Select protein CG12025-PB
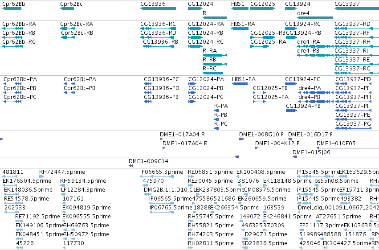The height and width of the screenshot is (250, 379). tap(270, 88)
